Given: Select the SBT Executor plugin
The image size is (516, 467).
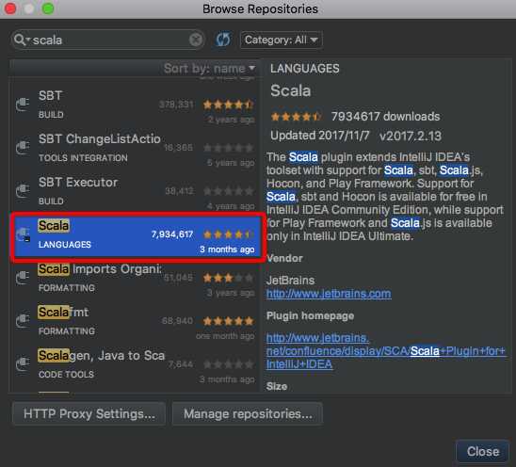Looking at the screenshot, I should (x=136, y=191).
